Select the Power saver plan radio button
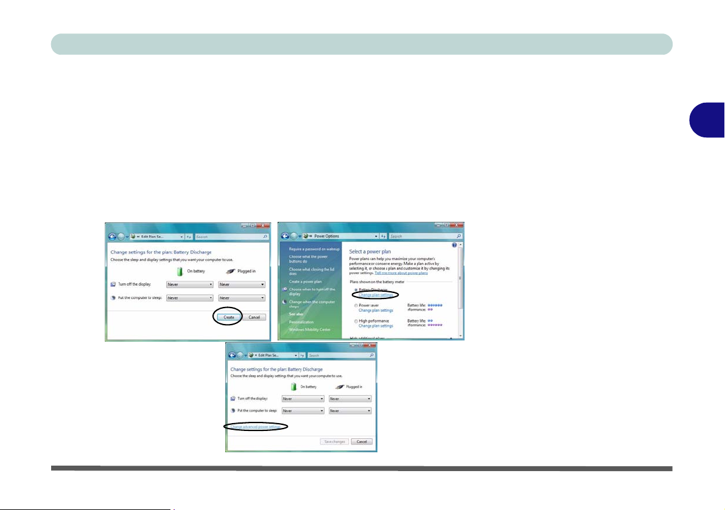Viewport: 725px width, 510px height. click(x=356, y=305)
